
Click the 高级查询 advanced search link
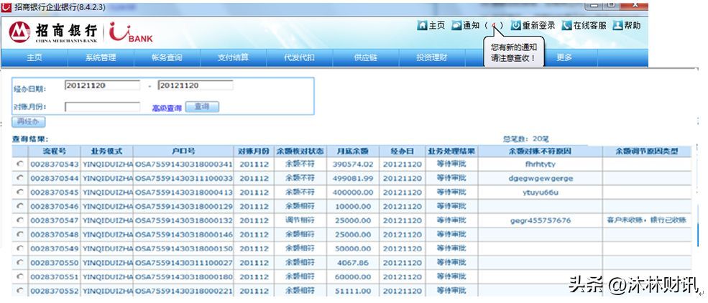click(x=167, y=108)
